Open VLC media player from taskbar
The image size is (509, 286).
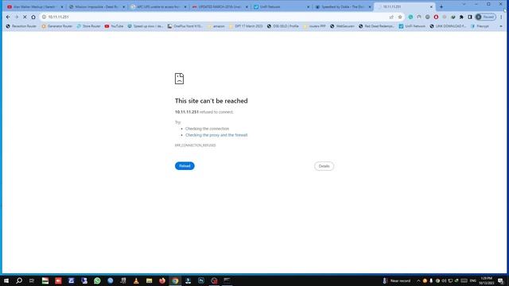pos(136,280)
